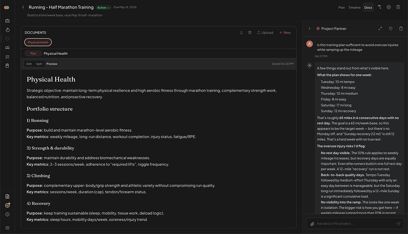Click the Project Partner title

click(334, 28)
